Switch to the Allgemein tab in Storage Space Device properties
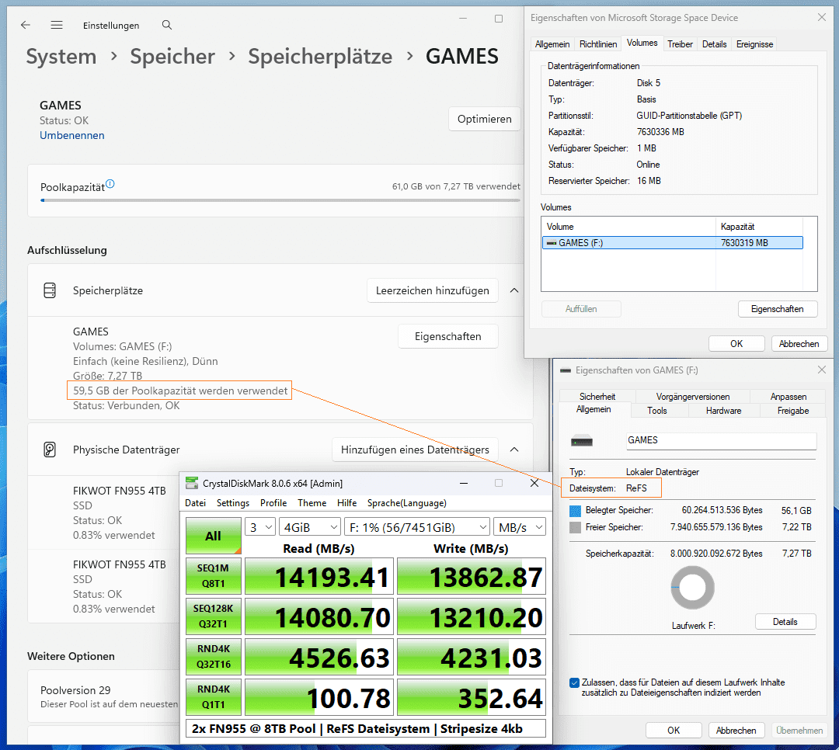This screenshot has height=750, width=839. pos(552,43)
